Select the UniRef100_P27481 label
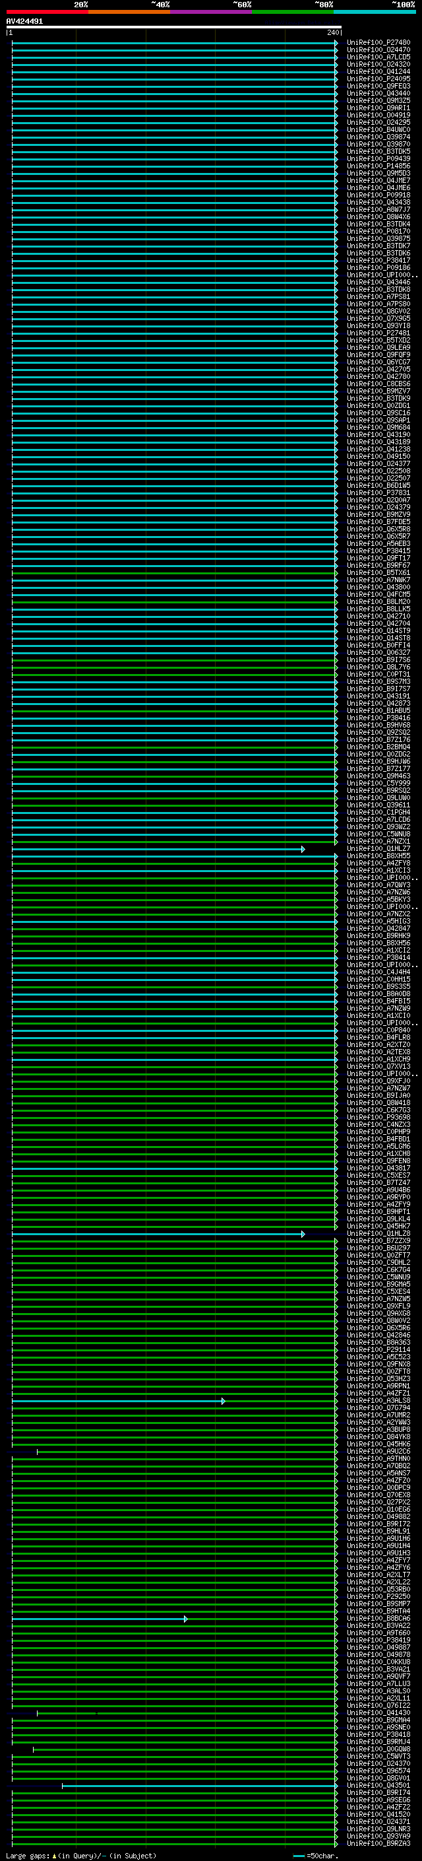Viewport: 422px width, 1861px height. pyautogui.click(x=378, y=333)
